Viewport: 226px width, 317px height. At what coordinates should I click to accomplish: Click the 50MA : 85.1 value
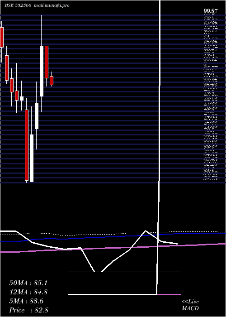pyautogui.click(x=28, y=283)
